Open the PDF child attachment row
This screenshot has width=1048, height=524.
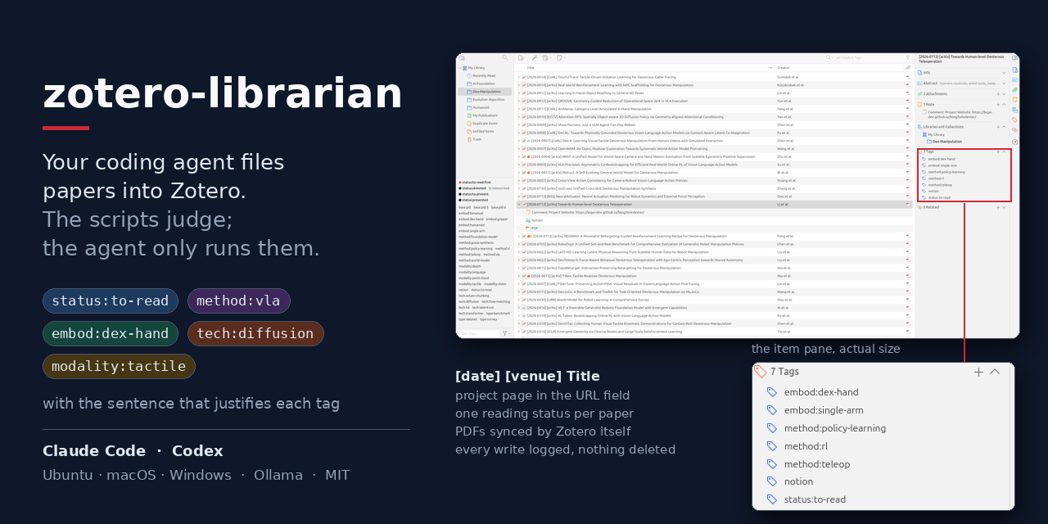point(713,228)
